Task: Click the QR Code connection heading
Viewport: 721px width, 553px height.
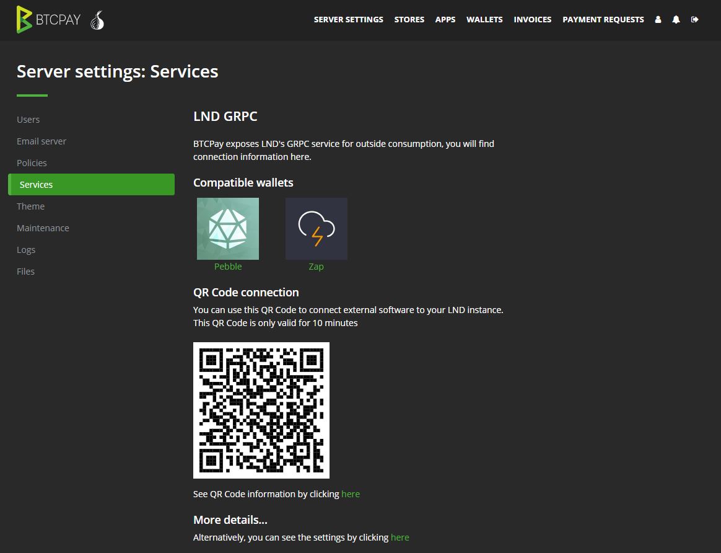Action: (246, 292)
